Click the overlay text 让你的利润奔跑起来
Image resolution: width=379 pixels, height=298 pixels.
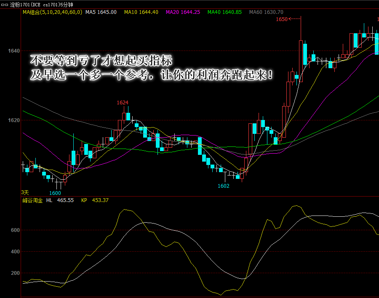(214, 75)
